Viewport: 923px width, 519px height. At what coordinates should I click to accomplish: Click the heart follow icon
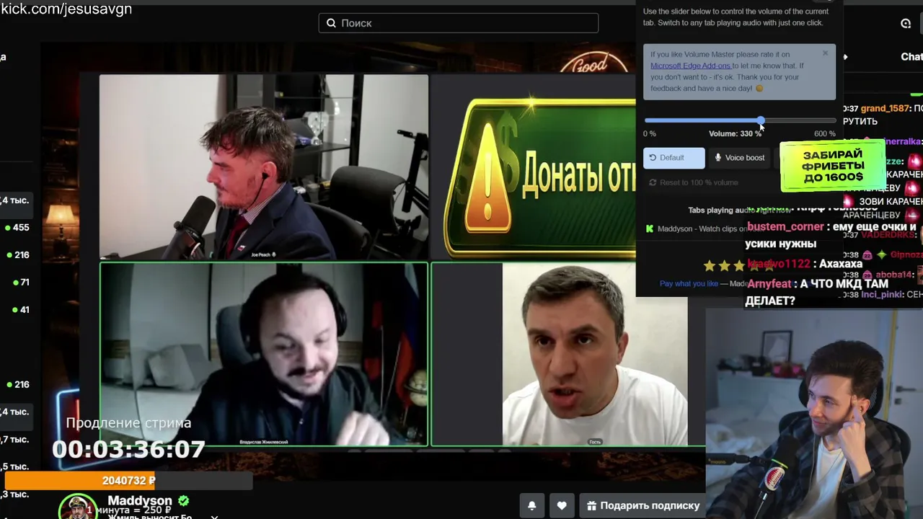click(562, 506)
